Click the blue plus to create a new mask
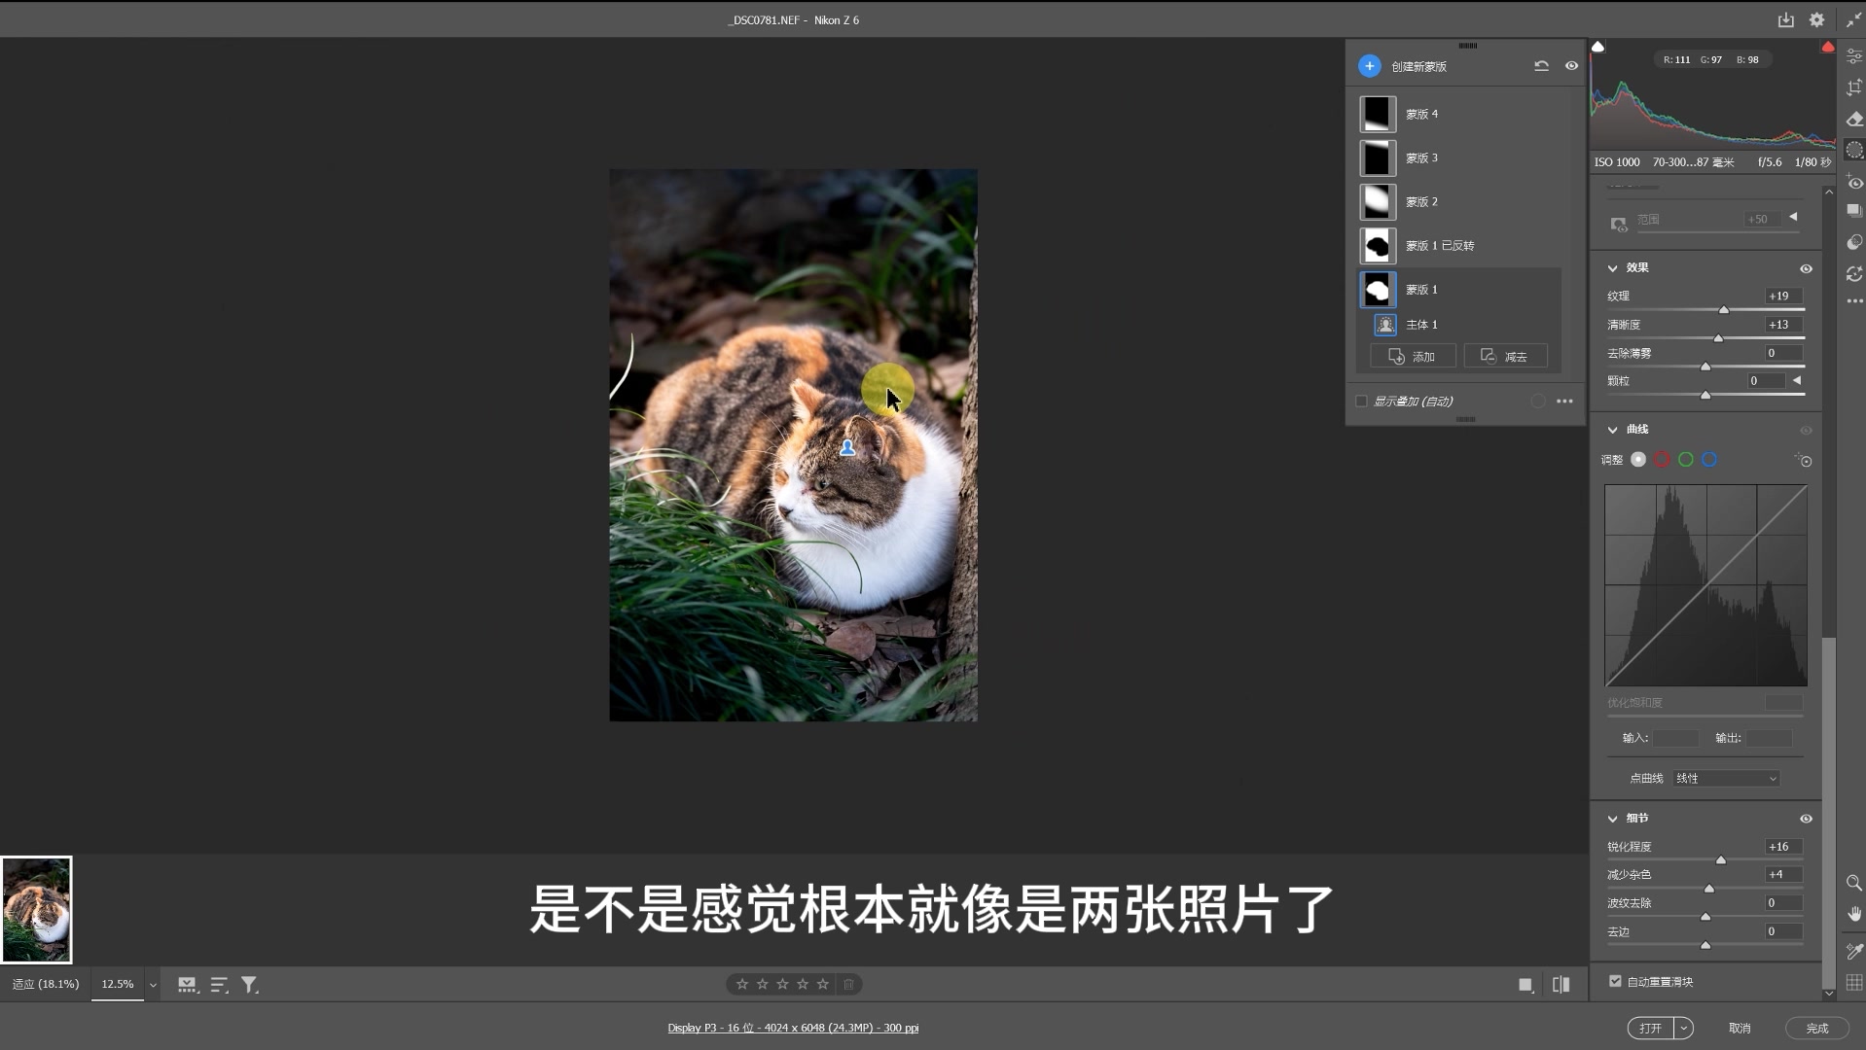The image size is (1866, 1050). tap(1370, 65)
